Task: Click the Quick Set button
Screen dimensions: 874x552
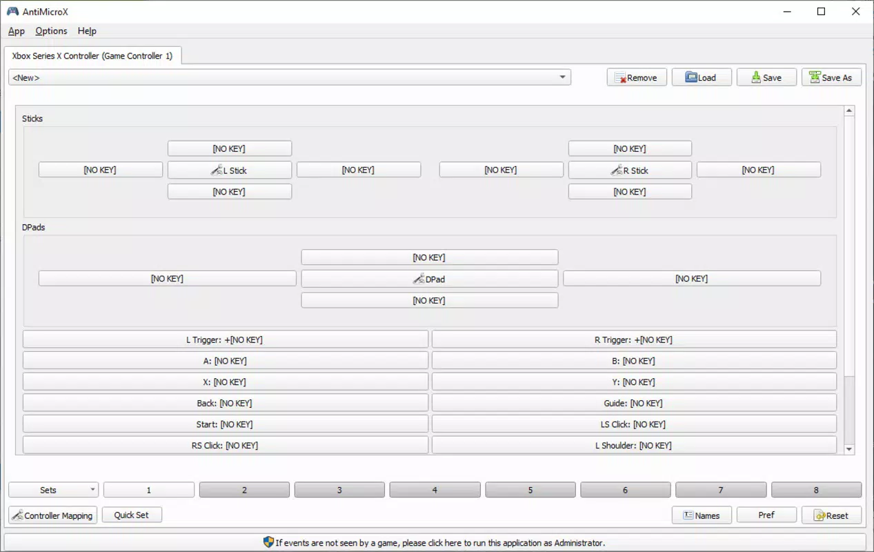Action: [x=132, y=515]
